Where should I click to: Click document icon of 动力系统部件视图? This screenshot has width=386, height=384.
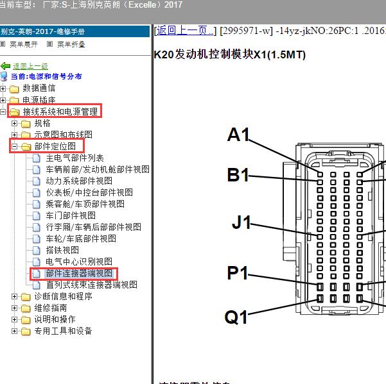37,181
